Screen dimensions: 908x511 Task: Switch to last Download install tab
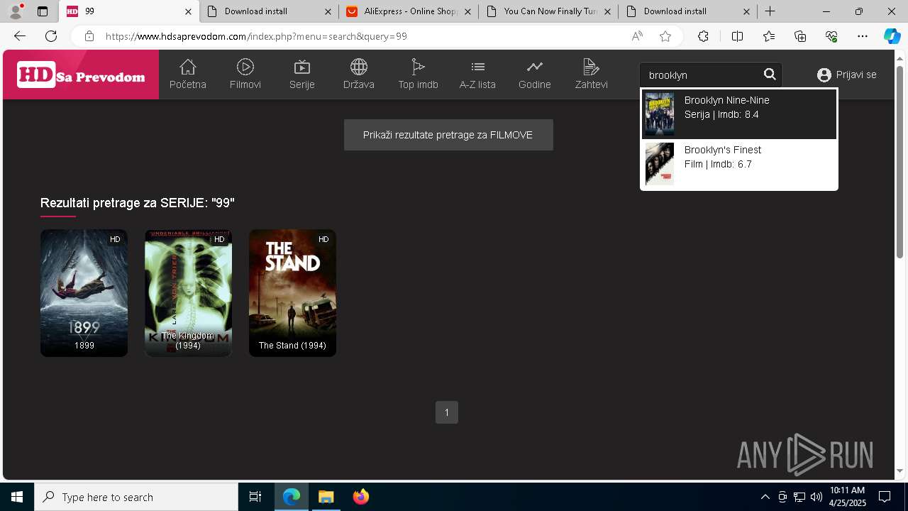(x=688, y=11)
